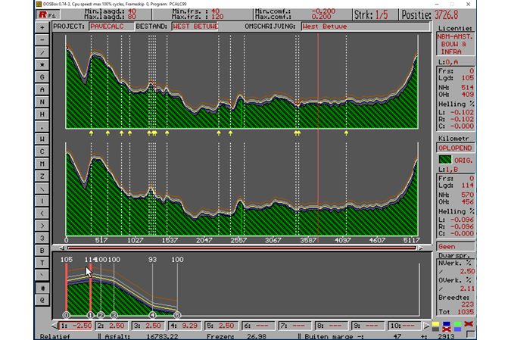Select cross-slope field 2: 2.50
The image size is (511, 340).
(112, 326)
